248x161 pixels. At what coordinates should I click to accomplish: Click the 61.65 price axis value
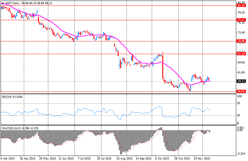241,72
